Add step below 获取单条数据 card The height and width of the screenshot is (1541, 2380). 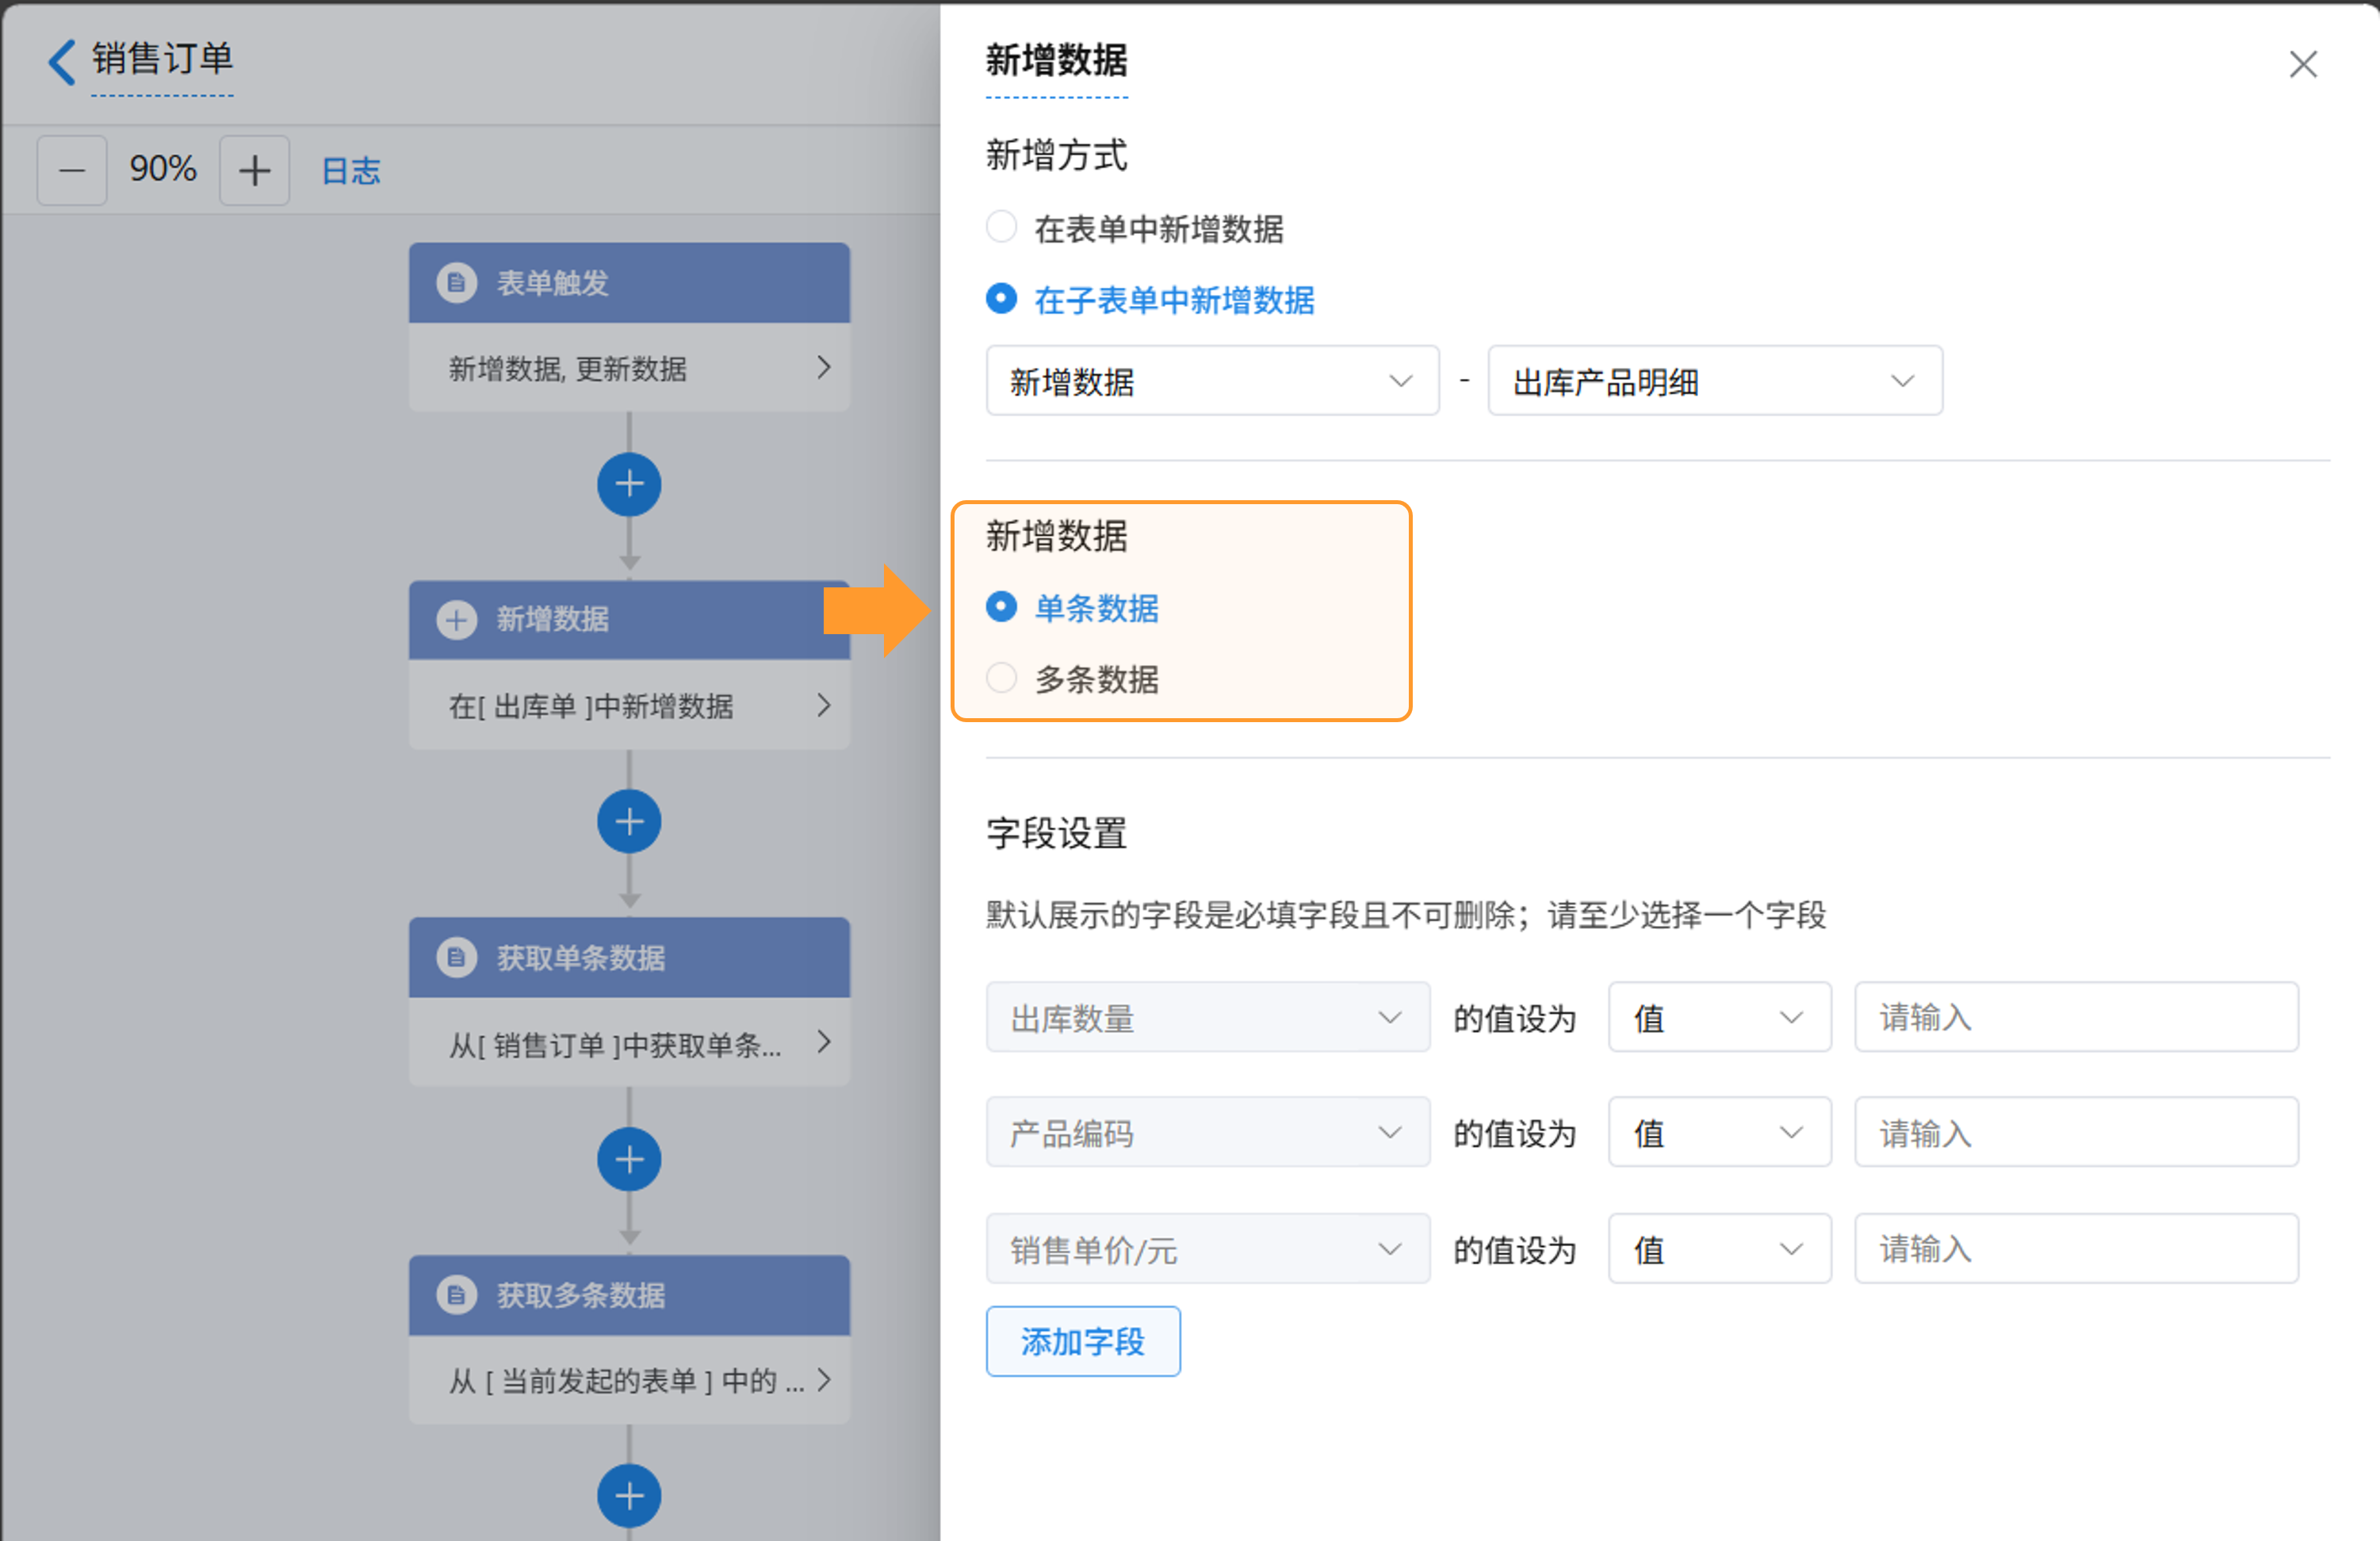pos(629,1159)
